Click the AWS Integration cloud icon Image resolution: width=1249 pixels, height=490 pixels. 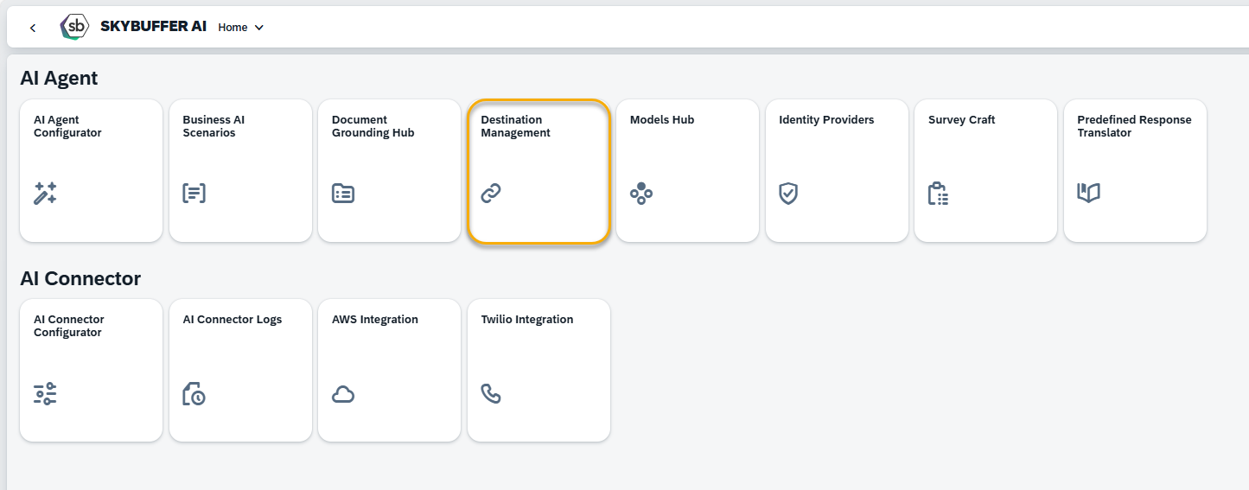343,395
